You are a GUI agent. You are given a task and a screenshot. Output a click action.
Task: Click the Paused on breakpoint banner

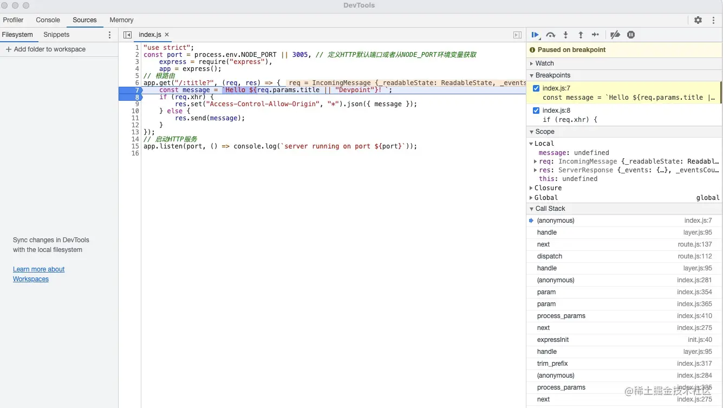[624, 50]
